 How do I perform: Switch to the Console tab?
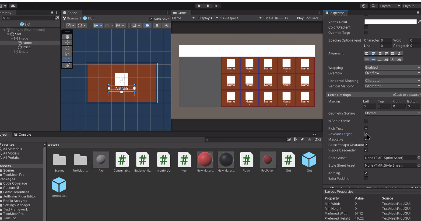(x=23, y=134)
